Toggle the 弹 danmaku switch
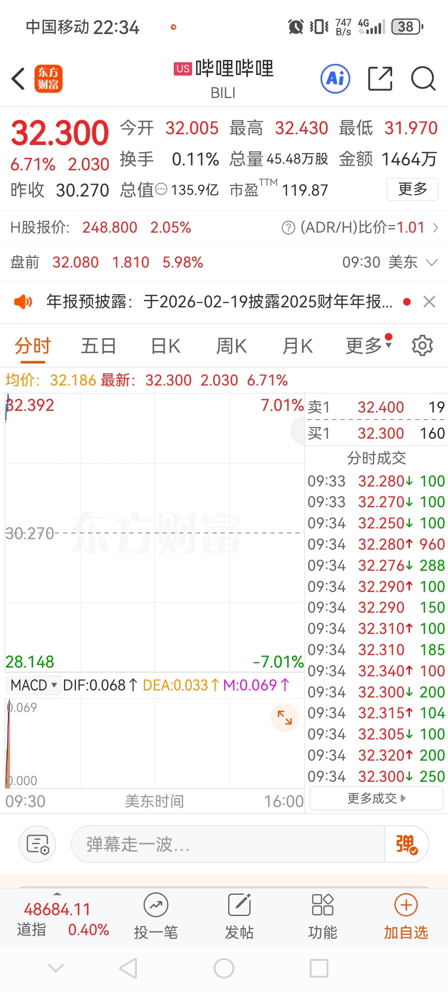 coord(407,844)
